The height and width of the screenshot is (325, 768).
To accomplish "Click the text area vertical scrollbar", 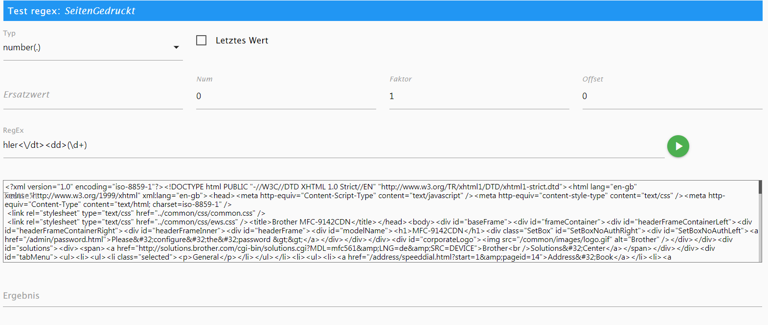I will 760,222.
